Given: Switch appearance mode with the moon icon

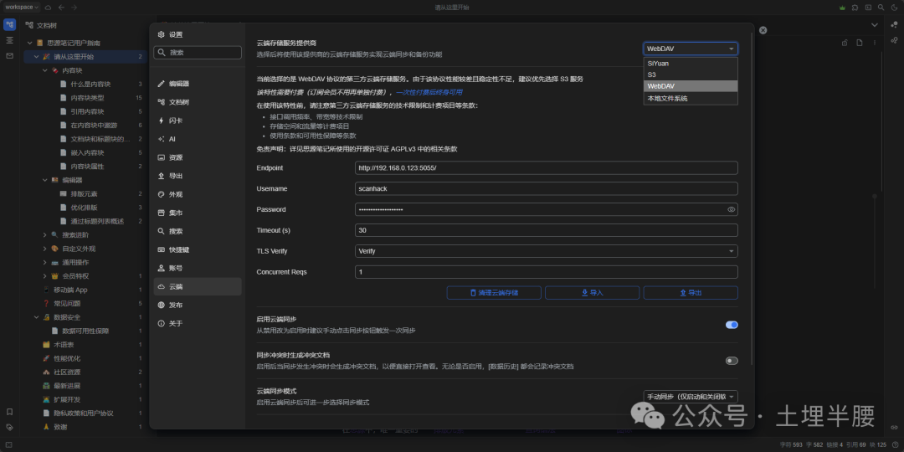Looking at the screenshot, I should pyautogui.click(x=894, y=8).
